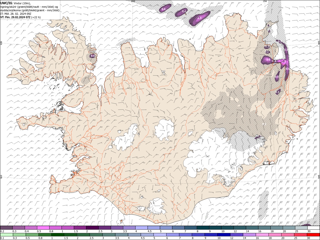Click the light lavender swatch near 4 in upper legend

141,228
